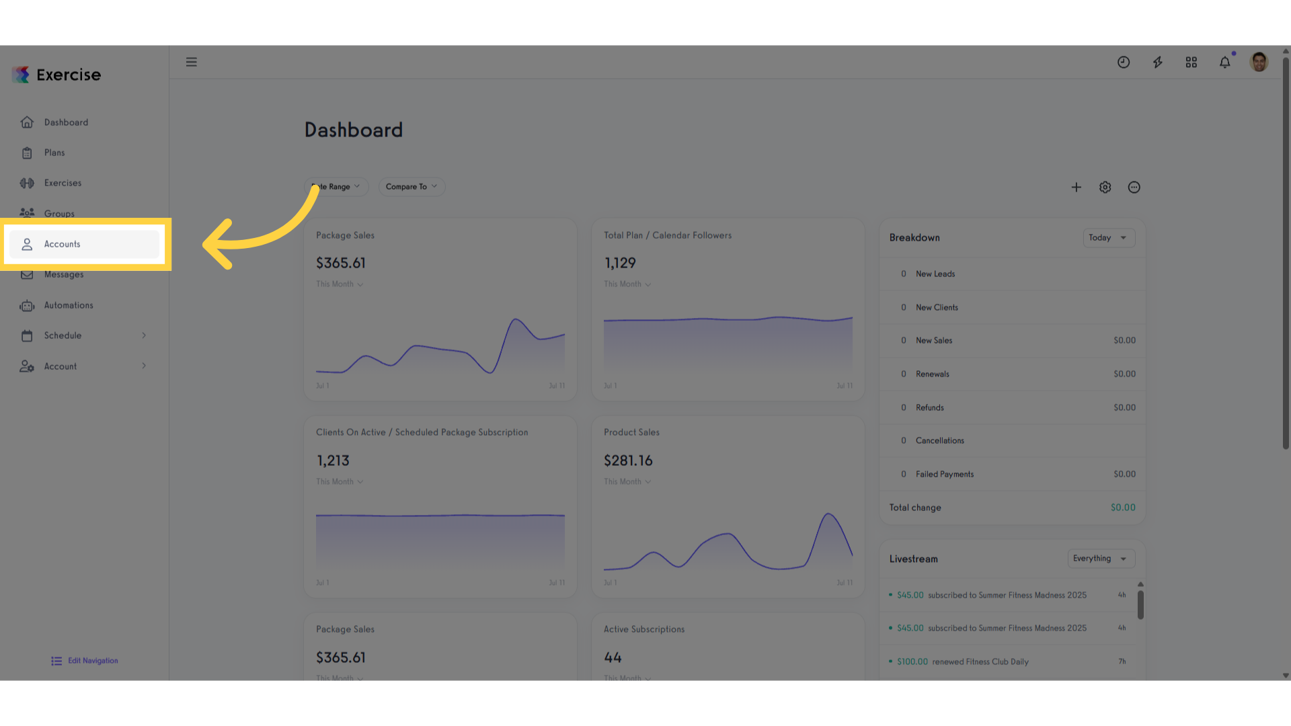
Task: Expand the Schedule menu chevron
Action: click(x=144, y=335)
